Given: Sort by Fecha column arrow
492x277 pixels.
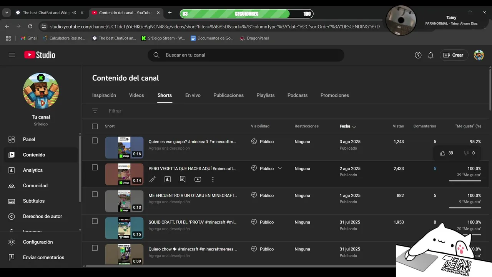Looking at the screenshot, I should (x=354, y=126).
